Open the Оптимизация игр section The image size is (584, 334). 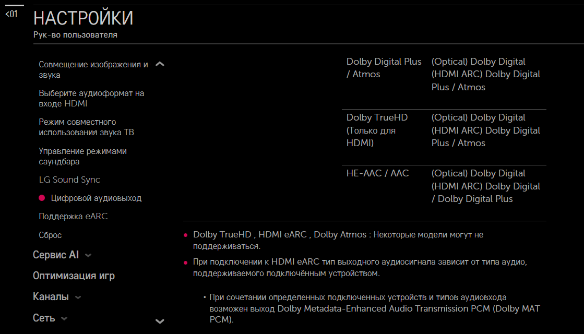74,276
